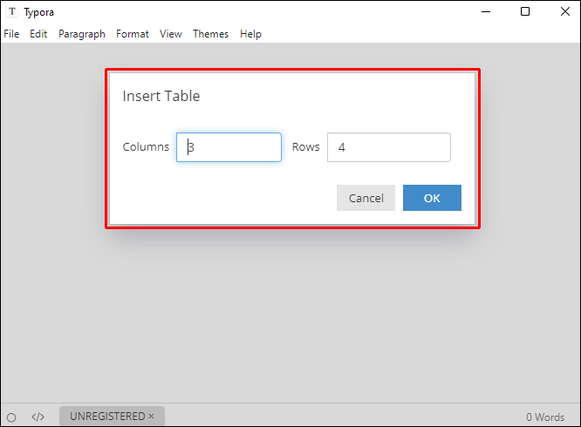Open the Help menu
This screenshot has width=581, height=427.
(x=250, y=34)
